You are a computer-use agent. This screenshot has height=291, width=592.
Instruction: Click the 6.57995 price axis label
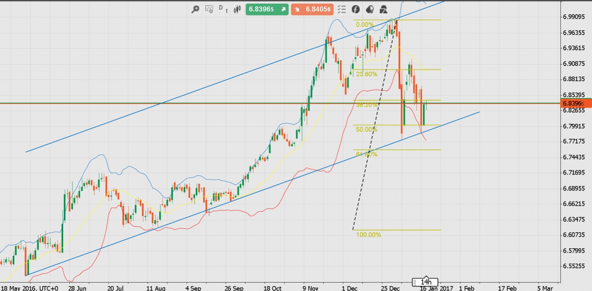coord(573,251)
